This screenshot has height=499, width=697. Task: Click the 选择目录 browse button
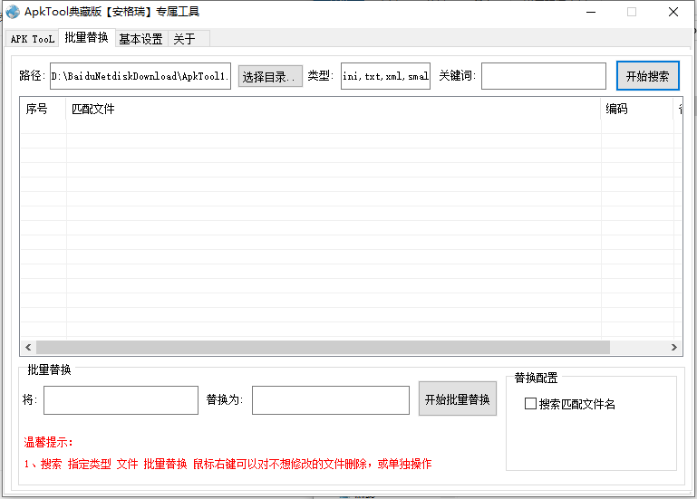click(270, 76)
